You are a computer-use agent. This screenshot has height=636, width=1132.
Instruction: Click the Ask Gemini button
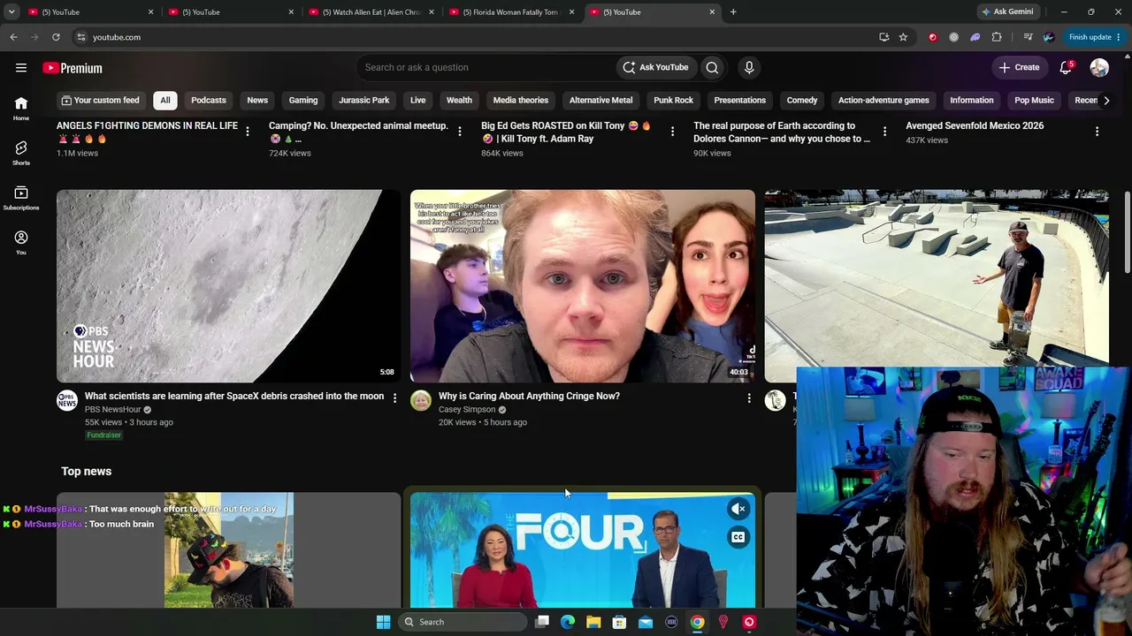(1007, 11)
